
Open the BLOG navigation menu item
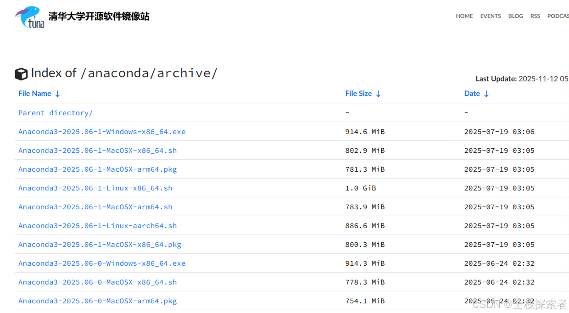click(515, 16)
